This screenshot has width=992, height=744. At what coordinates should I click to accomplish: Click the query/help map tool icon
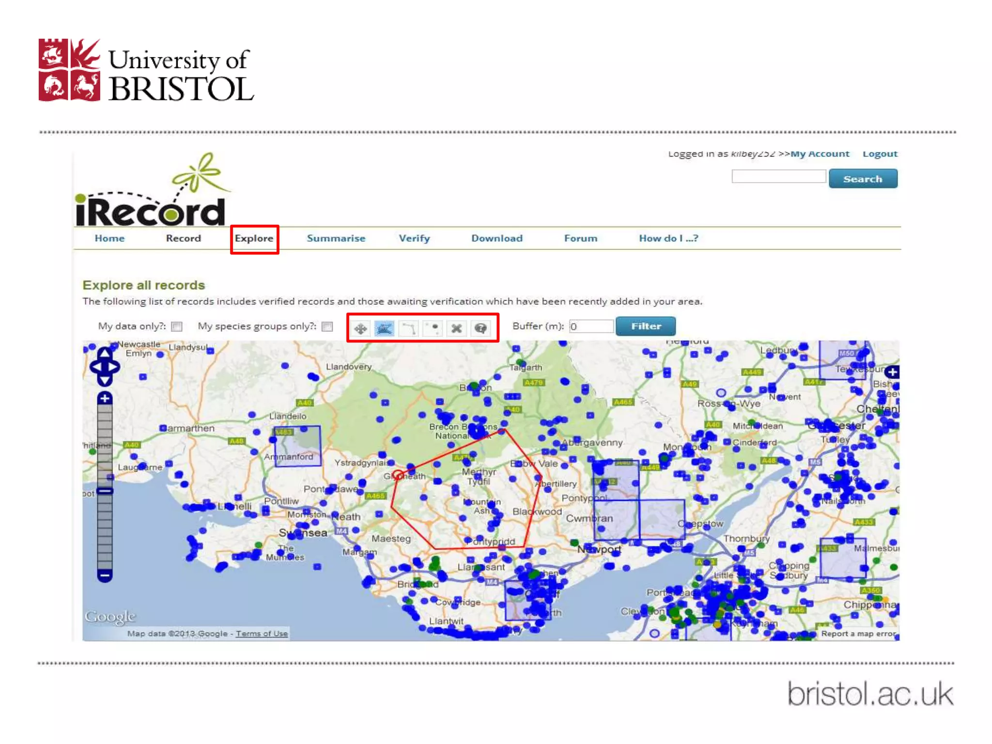(480, 329)
